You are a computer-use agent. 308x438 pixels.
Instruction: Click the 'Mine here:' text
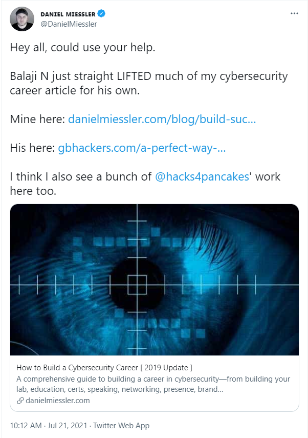click(x=37, y=120)
